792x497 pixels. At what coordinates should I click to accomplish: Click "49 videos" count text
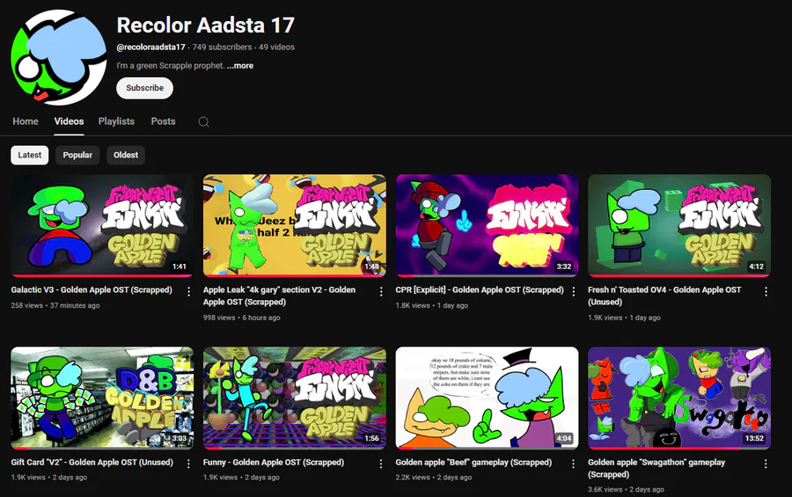click(x=277, y=47)
